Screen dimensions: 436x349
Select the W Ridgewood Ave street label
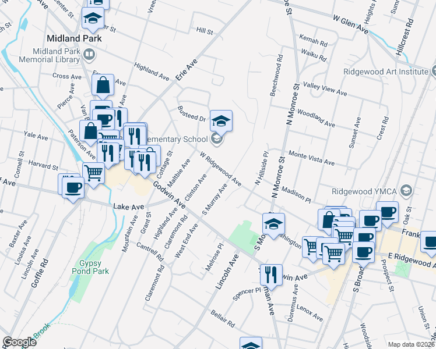[220, 169]
